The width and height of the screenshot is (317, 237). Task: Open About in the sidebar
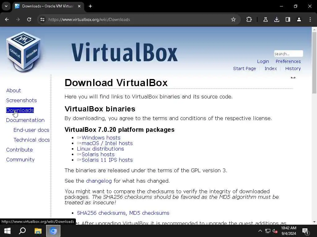coord(14,90)
